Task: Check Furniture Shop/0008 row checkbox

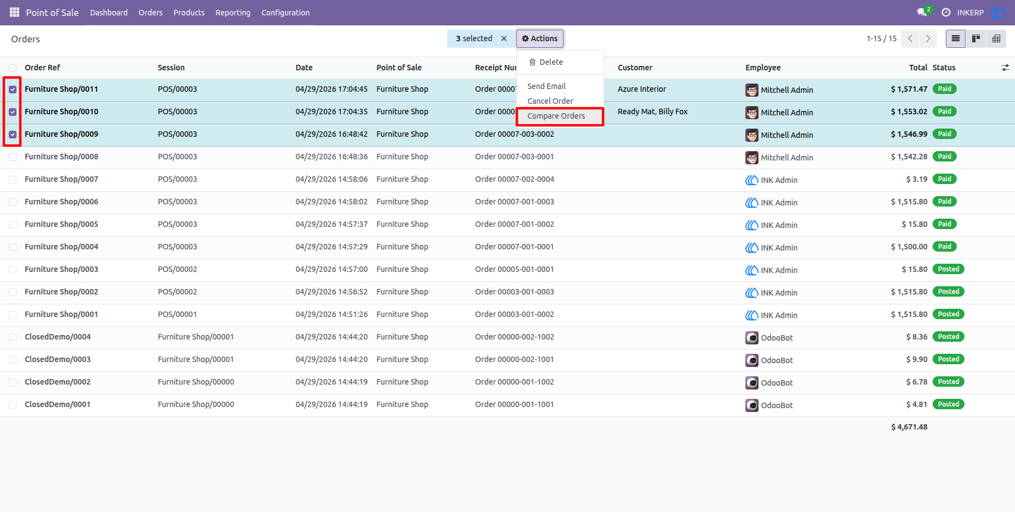Action: click(13, 157)
